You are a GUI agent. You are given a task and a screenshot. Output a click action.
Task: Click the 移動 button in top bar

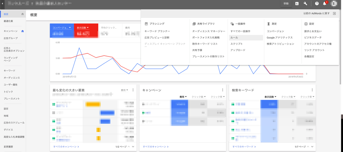tap(286, 4)
